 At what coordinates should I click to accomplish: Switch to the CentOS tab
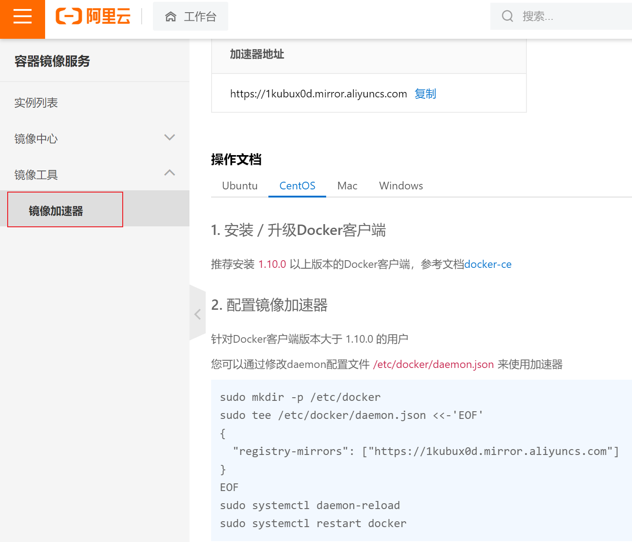[x=297, y=186]
